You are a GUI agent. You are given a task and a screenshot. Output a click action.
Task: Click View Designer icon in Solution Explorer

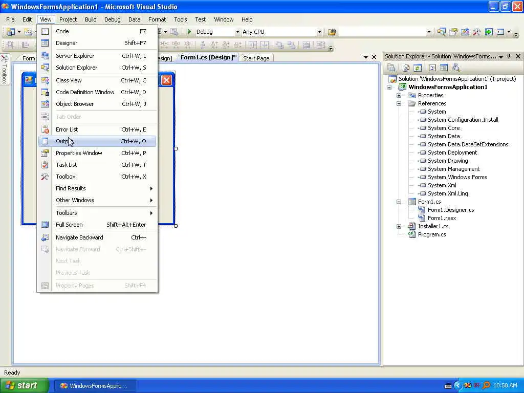[444, 68]
